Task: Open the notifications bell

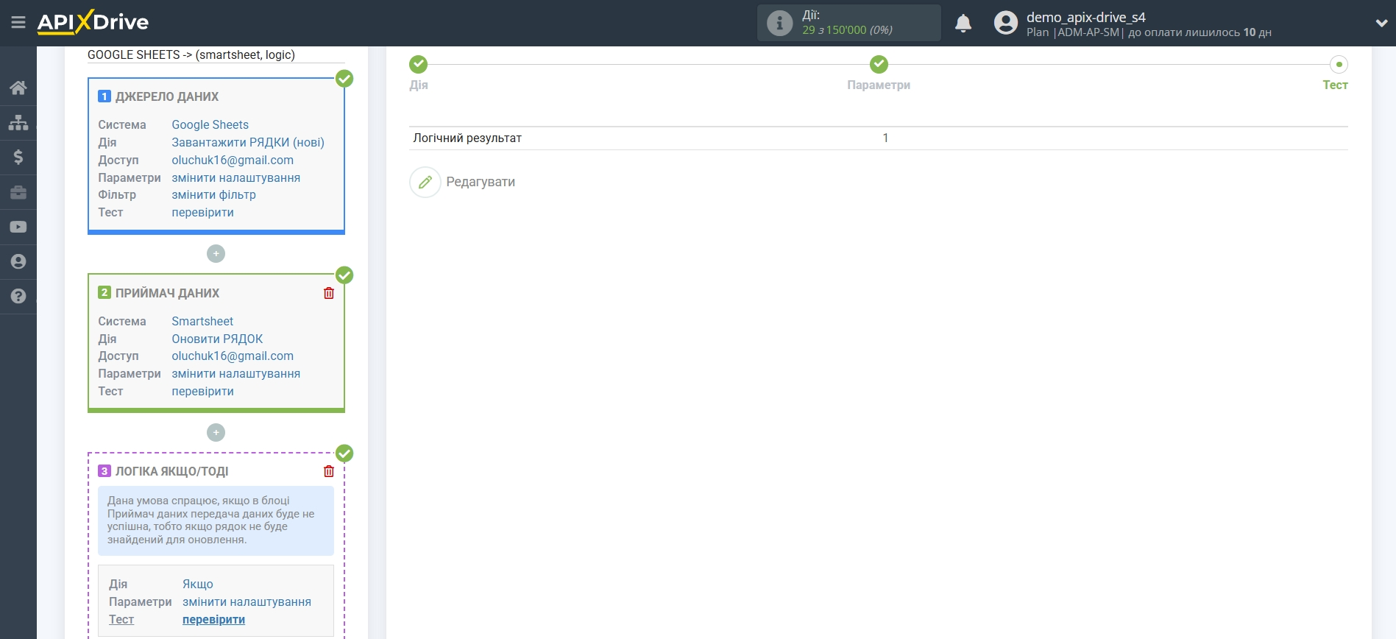Action: (x=963, y=24)
